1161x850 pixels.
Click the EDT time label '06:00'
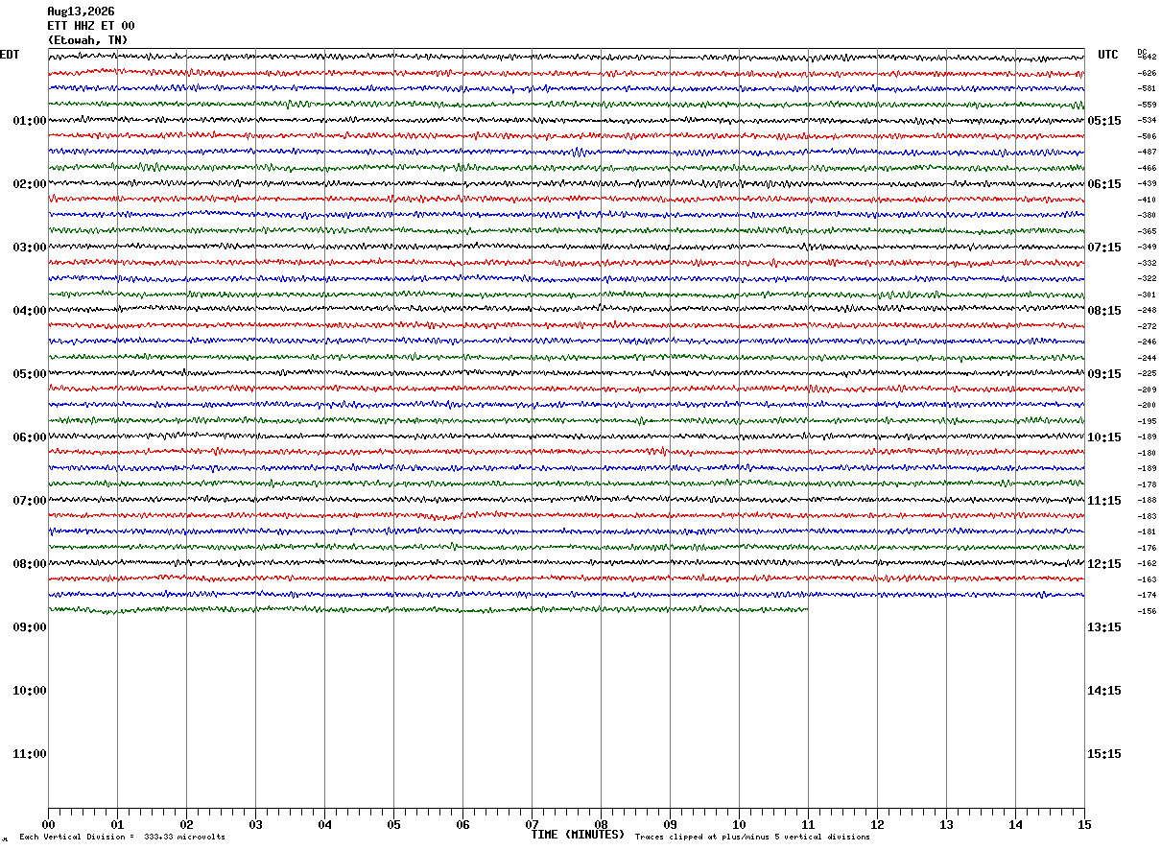[x=30, y=437]
